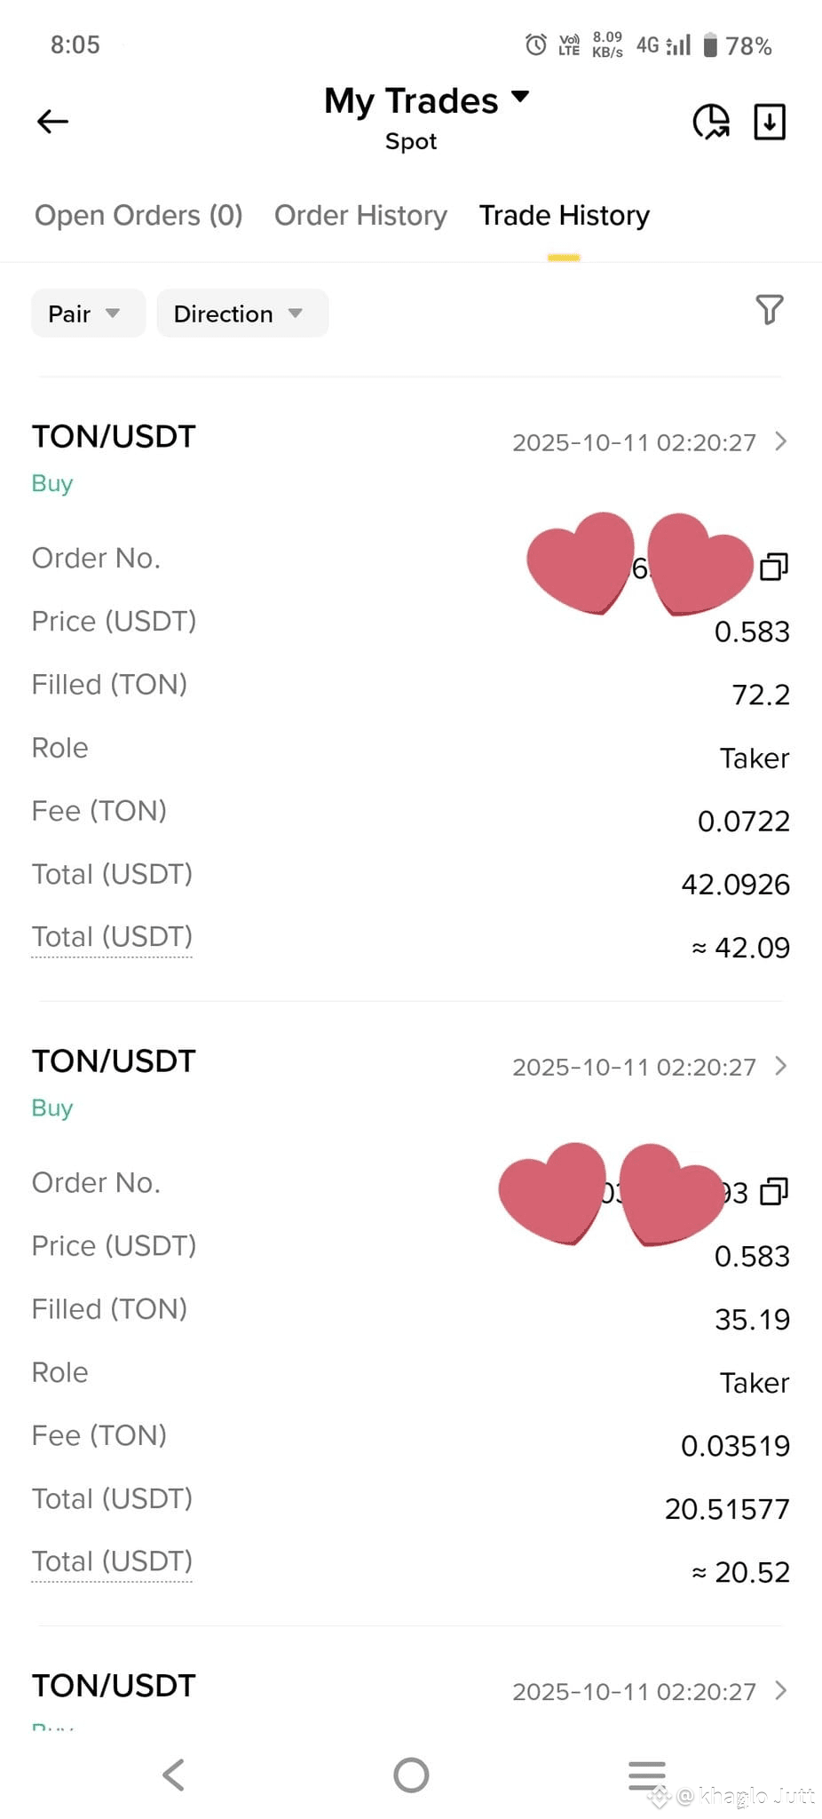The height and width of the screenshot is (1819, 822).
Task: Copy first trade's order number
Action: tap(774, 567)
